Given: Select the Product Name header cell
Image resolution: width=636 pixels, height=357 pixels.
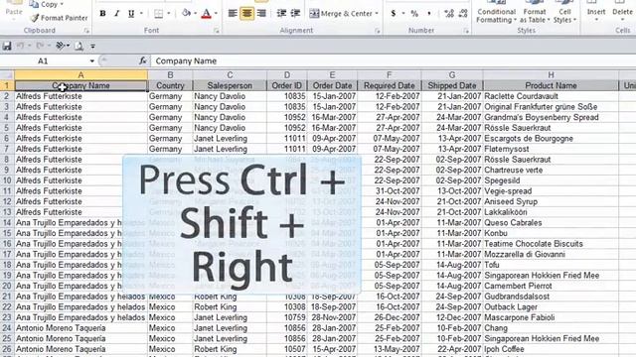Looking at the screenshot, I should pyautogui.click(x=551, y=86).
